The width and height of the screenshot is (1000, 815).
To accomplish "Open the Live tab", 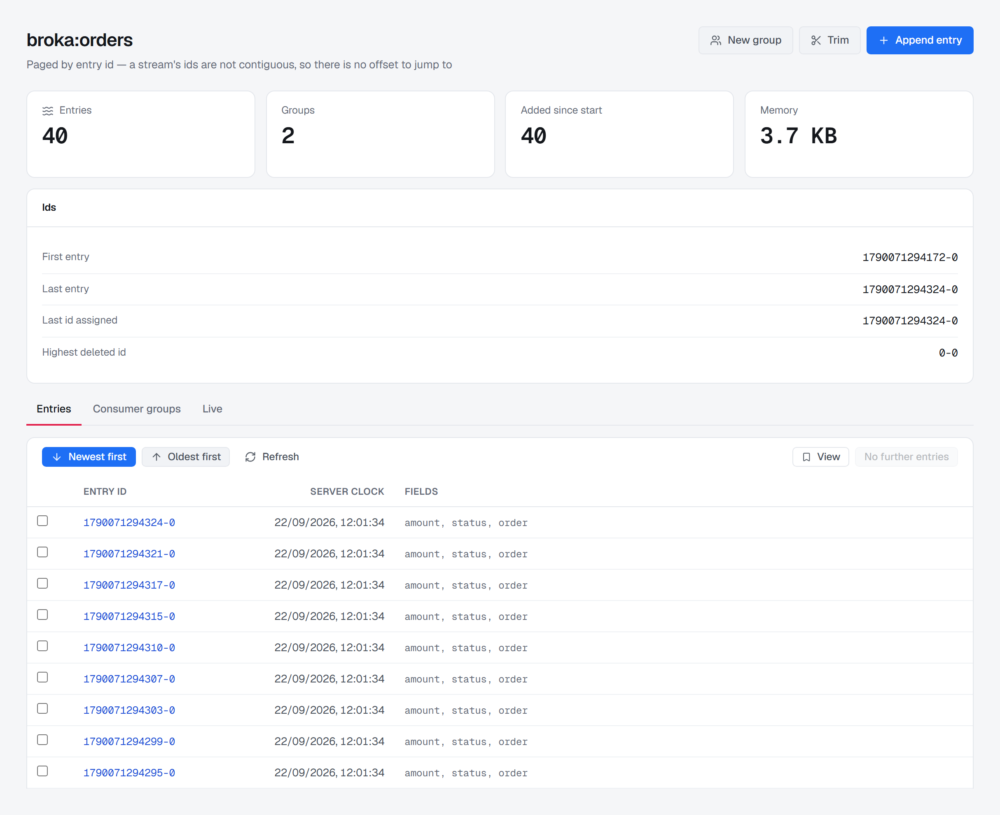I will (212, 409).
